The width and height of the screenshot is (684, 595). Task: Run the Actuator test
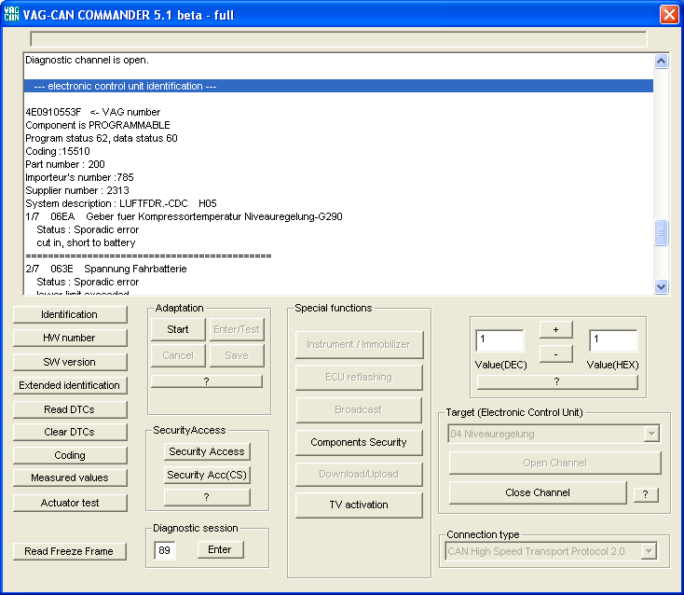(70, 503)
